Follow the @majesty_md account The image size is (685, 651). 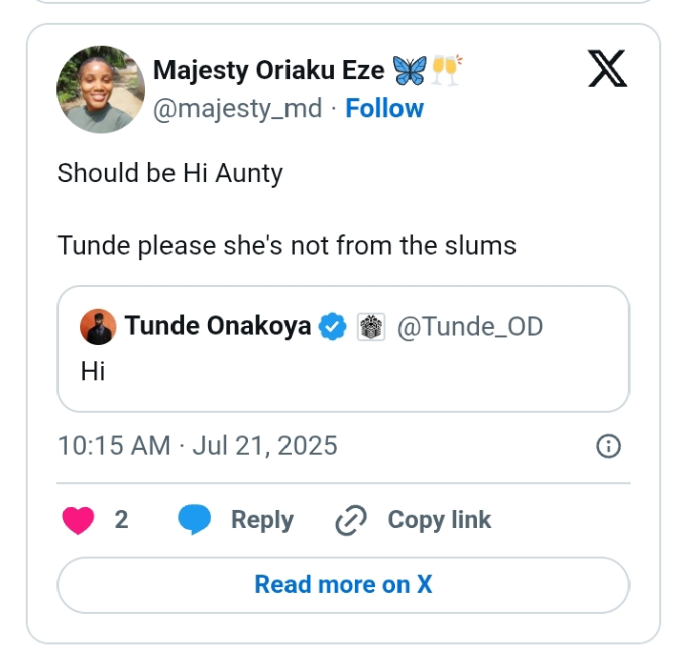384,109
